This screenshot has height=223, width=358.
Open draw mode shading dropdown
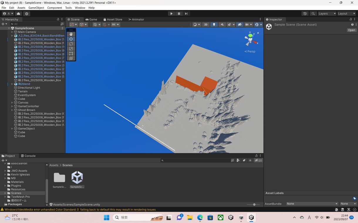tap(197, 25)
